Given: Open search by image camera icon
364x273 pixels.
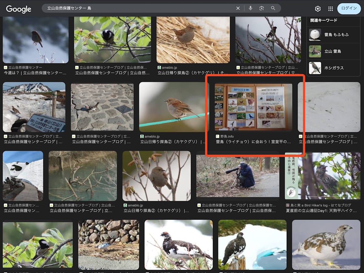Looking at the screenshot, I should [x=262, y=8].
